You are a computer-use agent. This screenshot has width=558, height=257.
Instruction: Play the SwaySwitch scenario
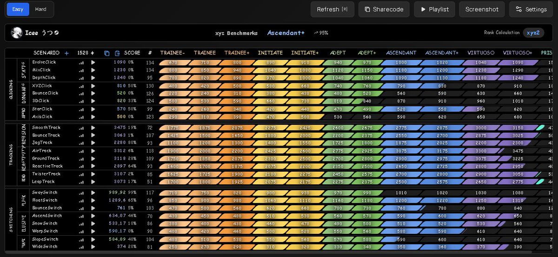point(93,193)
